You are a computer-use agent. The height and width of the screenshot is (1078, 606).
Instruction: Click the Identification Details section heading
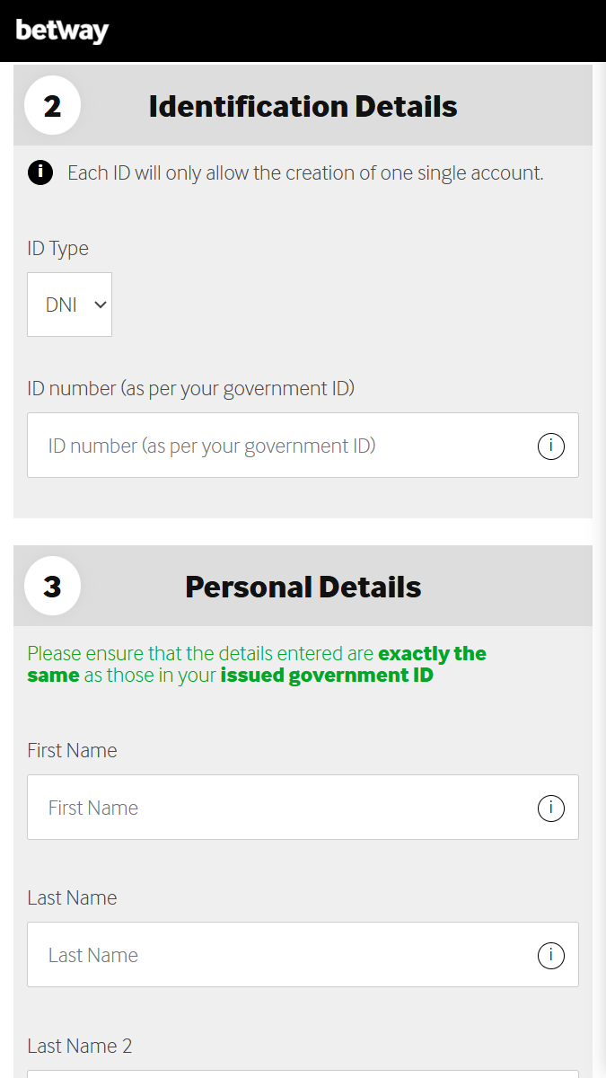(303, 107)
